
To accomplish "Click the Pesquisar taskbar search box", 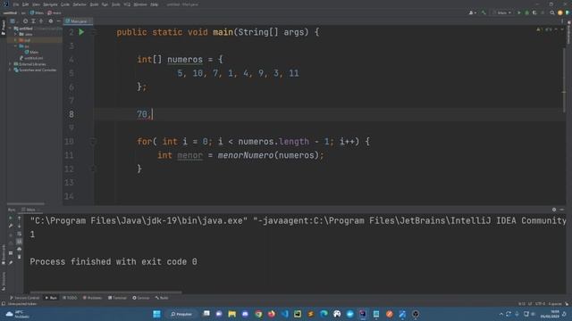I will point(181,314).
